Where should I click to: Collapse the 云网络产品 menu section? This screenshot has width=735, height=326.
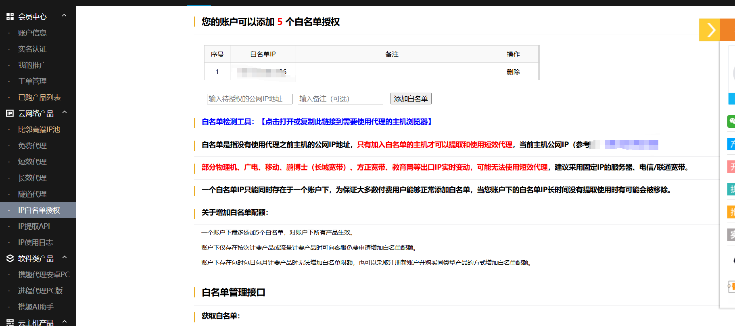(64, 112)
